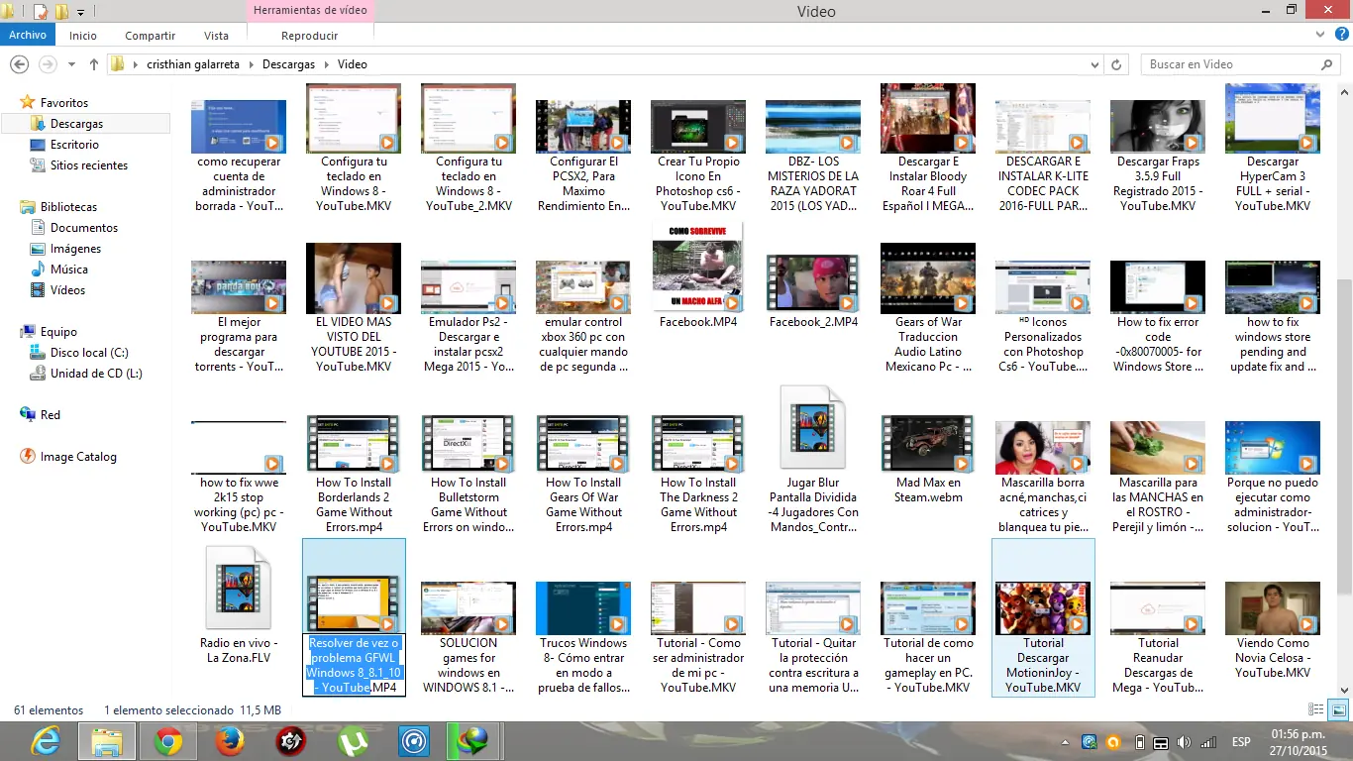The height and width of the screenshot is (761, 1353).
Task: Open uTorrent from taskbar
Action: point(352,741)
